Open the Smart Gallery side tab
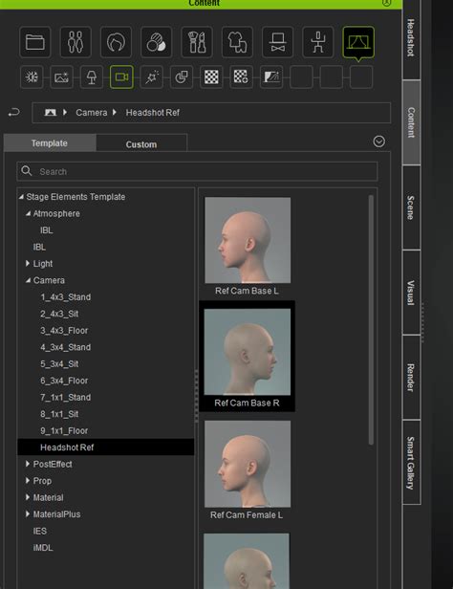Screen dimensions: 453x589 [x=411, y=462]
